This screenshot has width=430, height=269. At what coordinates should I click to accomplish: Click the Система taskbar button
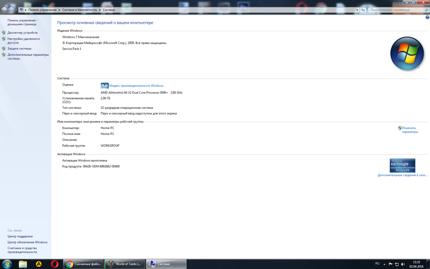coord(166,264)
